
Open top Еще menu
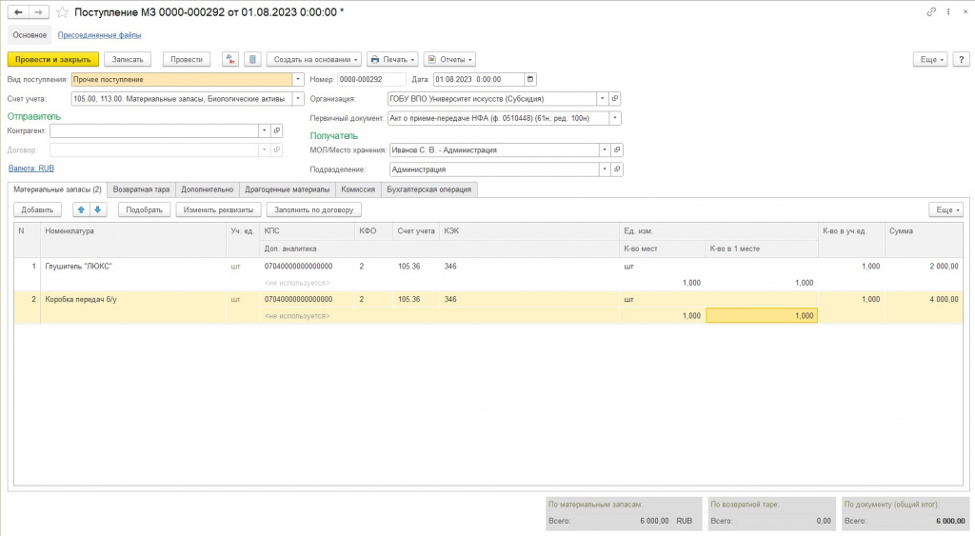tap(931, 60)
